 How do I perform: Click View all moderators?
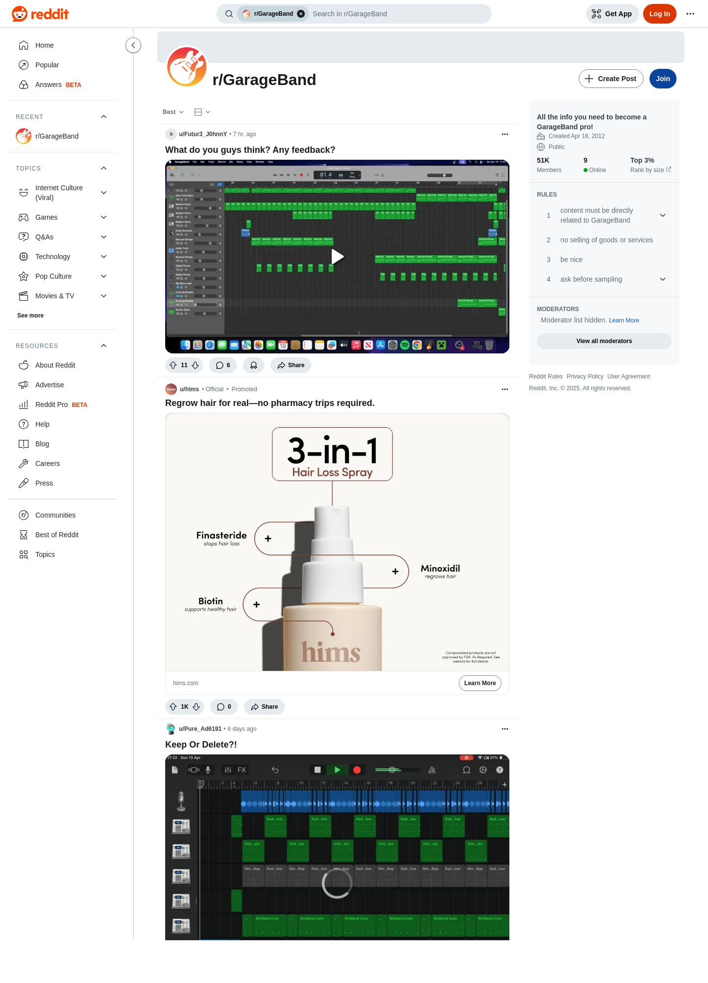click(604, 341)
